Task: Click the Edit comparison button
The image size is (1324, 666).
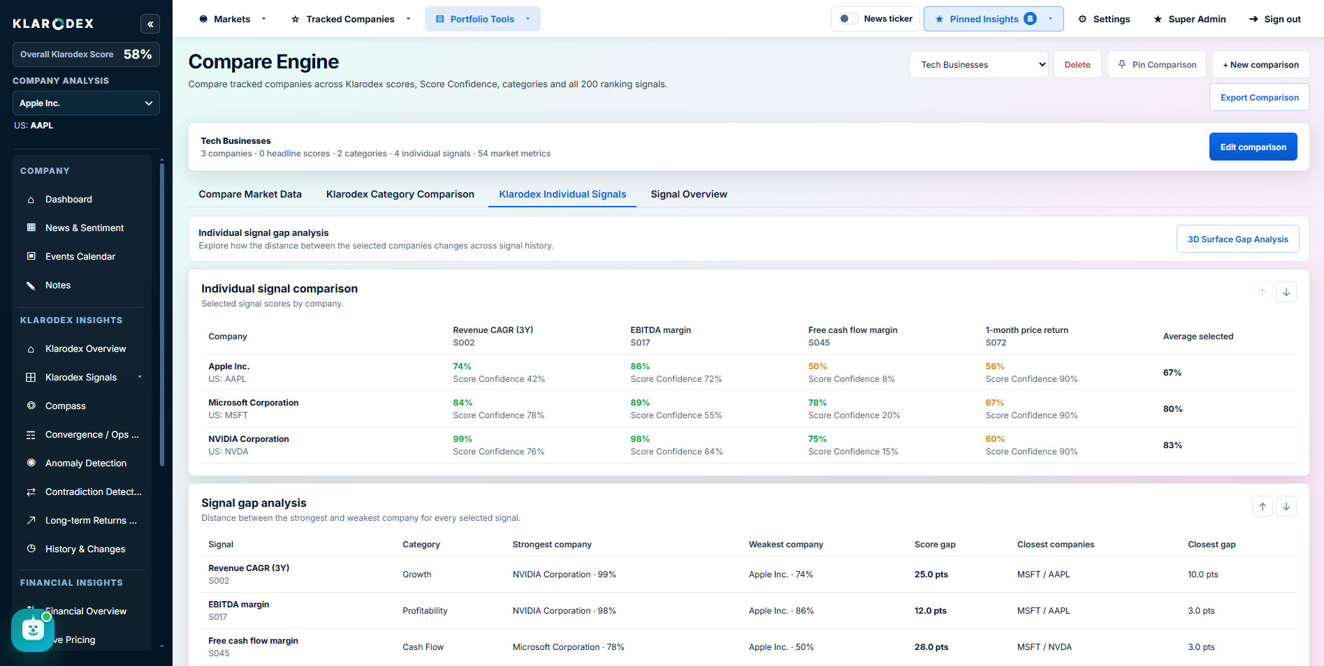Action: coord(1253,147)
